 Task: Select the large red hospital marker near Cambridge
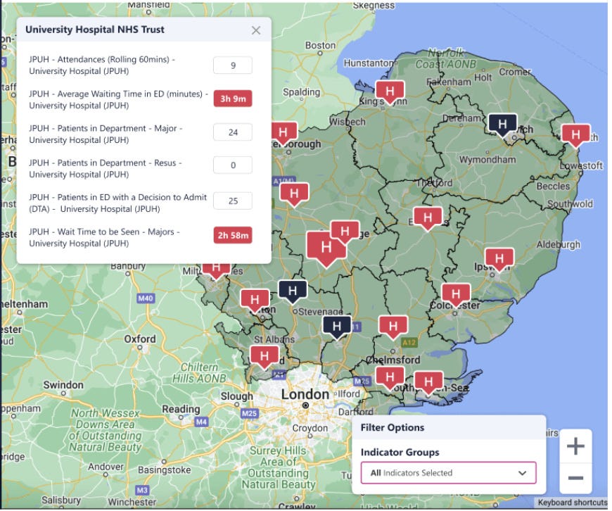(x=326, y=249)
